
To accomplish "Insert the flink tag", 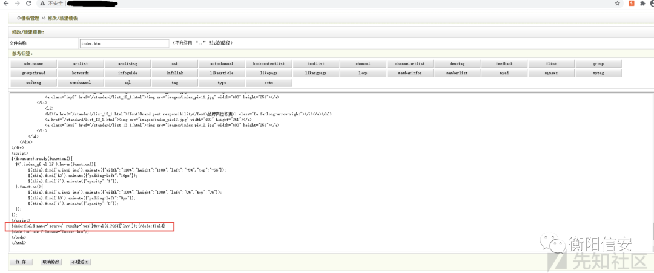I will pyautogui.click(x=552, y=63).
